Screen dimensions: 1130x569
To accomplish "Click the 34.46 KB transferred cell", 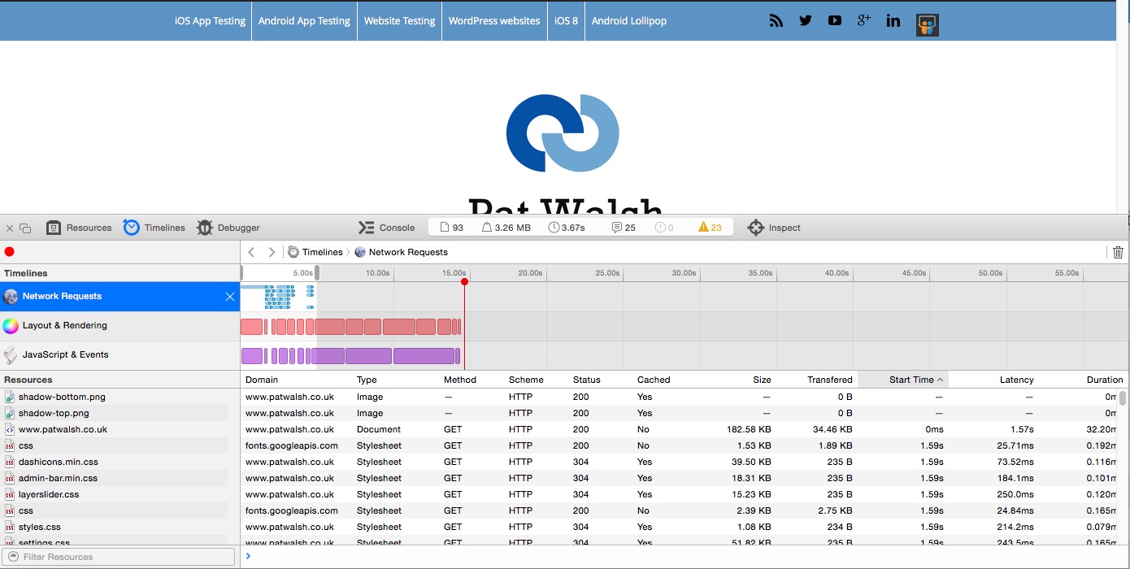I will 832,429.
